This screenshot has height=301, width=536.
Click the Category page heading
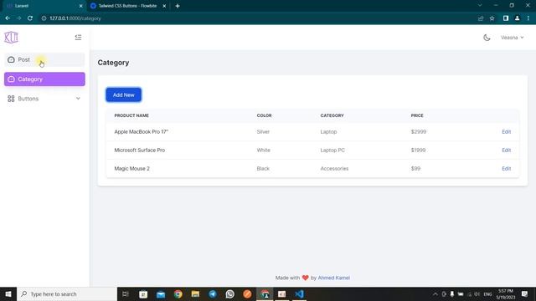(x=113, y=63)
